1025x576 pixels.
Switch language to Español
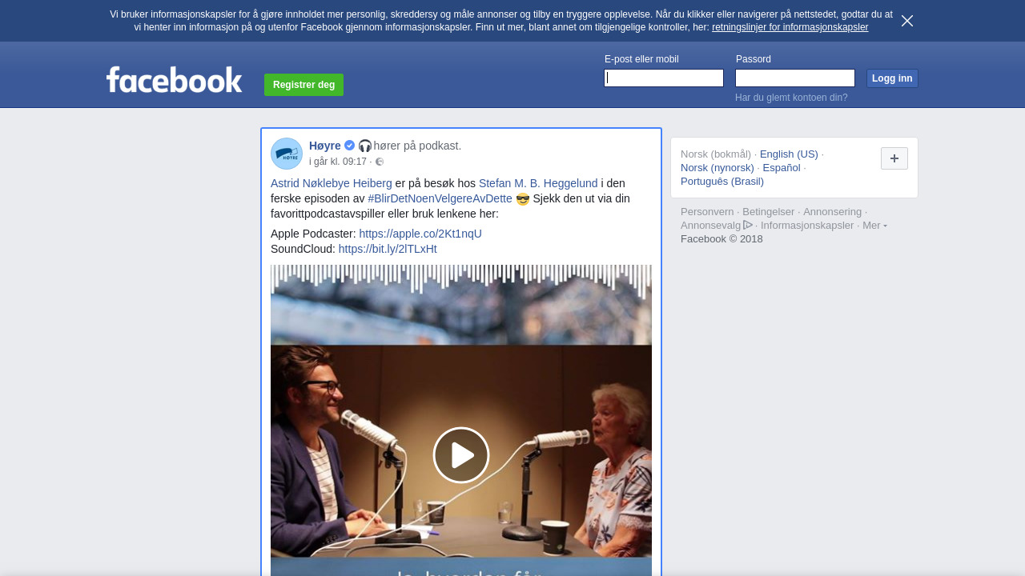coord(782,167)
